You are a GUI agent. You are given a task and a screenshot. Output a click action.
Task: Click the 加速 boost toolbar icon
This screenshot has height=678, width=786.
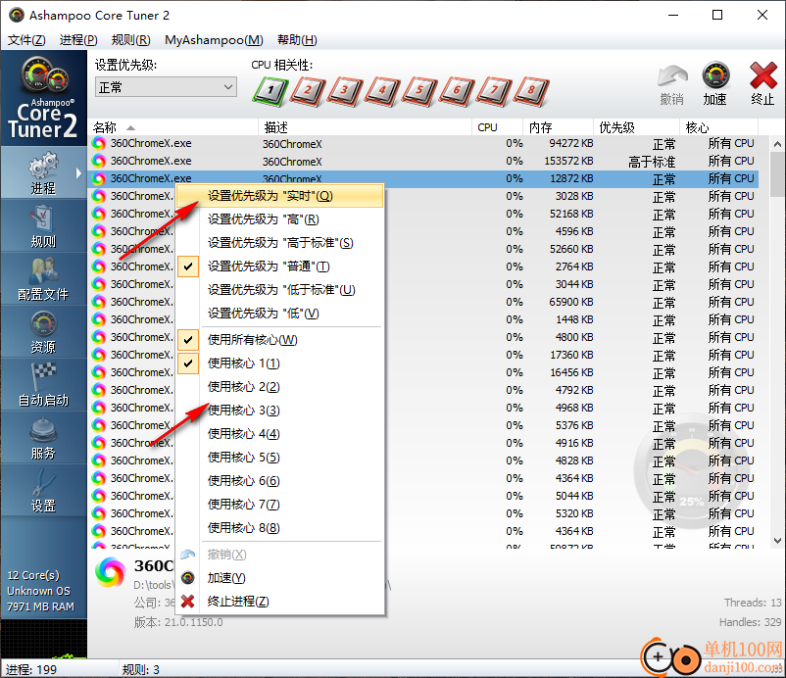(715, 83)
